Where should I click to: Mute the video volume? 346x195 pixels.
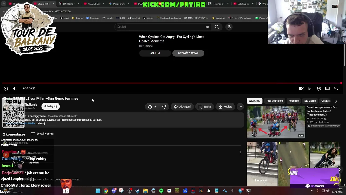15,89
